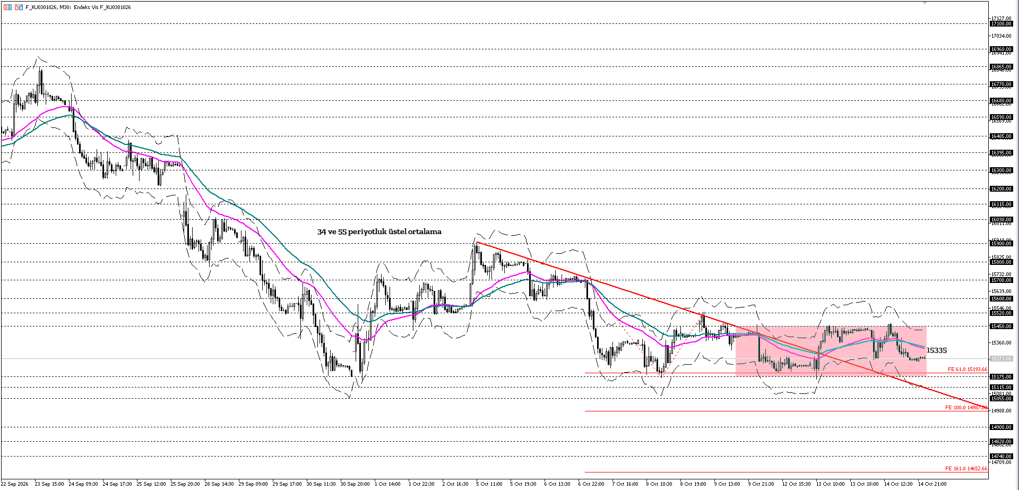The height and width of the screenshot is (490, 1019).
Task: Select the '15335' text label
Action: 937,350
